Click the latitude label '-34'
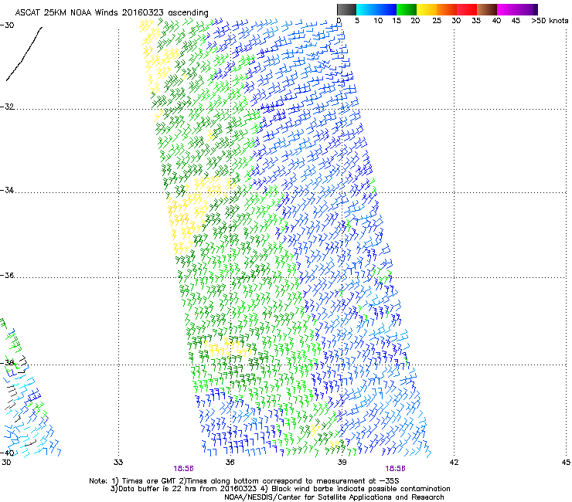This screenshot has height=502, width=572. pos(7,190)
